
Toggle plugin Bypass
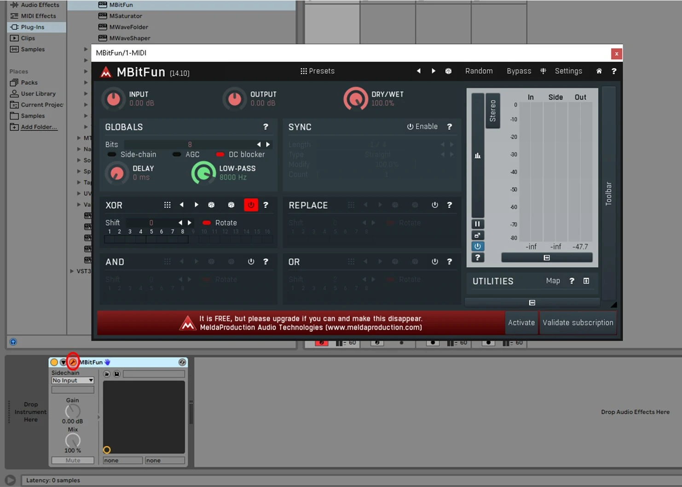[519, 71]
